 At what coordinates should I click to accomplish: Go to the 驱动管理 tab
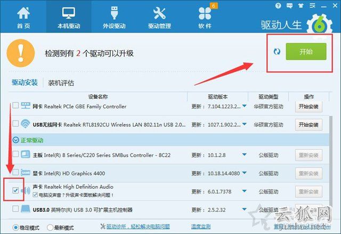(x=159, y=18)
